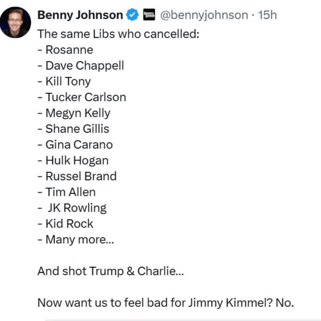Click the 'Rosanne' list line
The height and width of the screenshot is (321, 321).
(x=65, y=50)
